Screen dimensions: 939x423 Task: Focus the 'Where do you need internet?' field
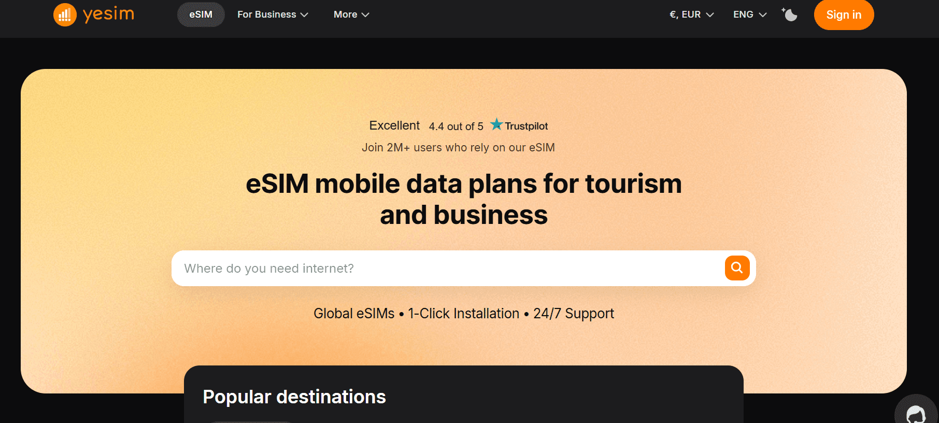click(x=446, y=269)
